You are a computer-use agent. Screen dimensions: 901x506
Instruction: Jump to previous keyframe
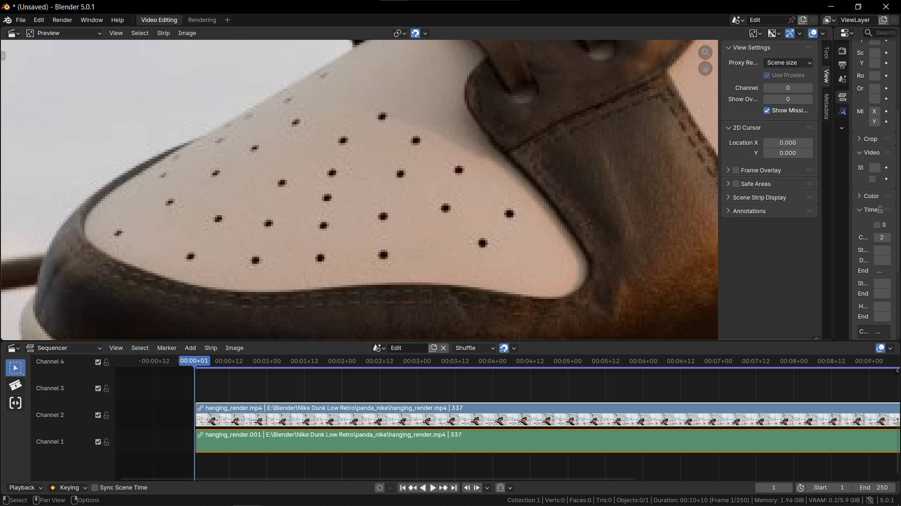412,488
